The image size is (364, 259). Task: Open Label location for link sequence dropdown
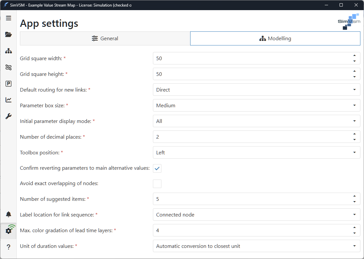coord(256,215)
